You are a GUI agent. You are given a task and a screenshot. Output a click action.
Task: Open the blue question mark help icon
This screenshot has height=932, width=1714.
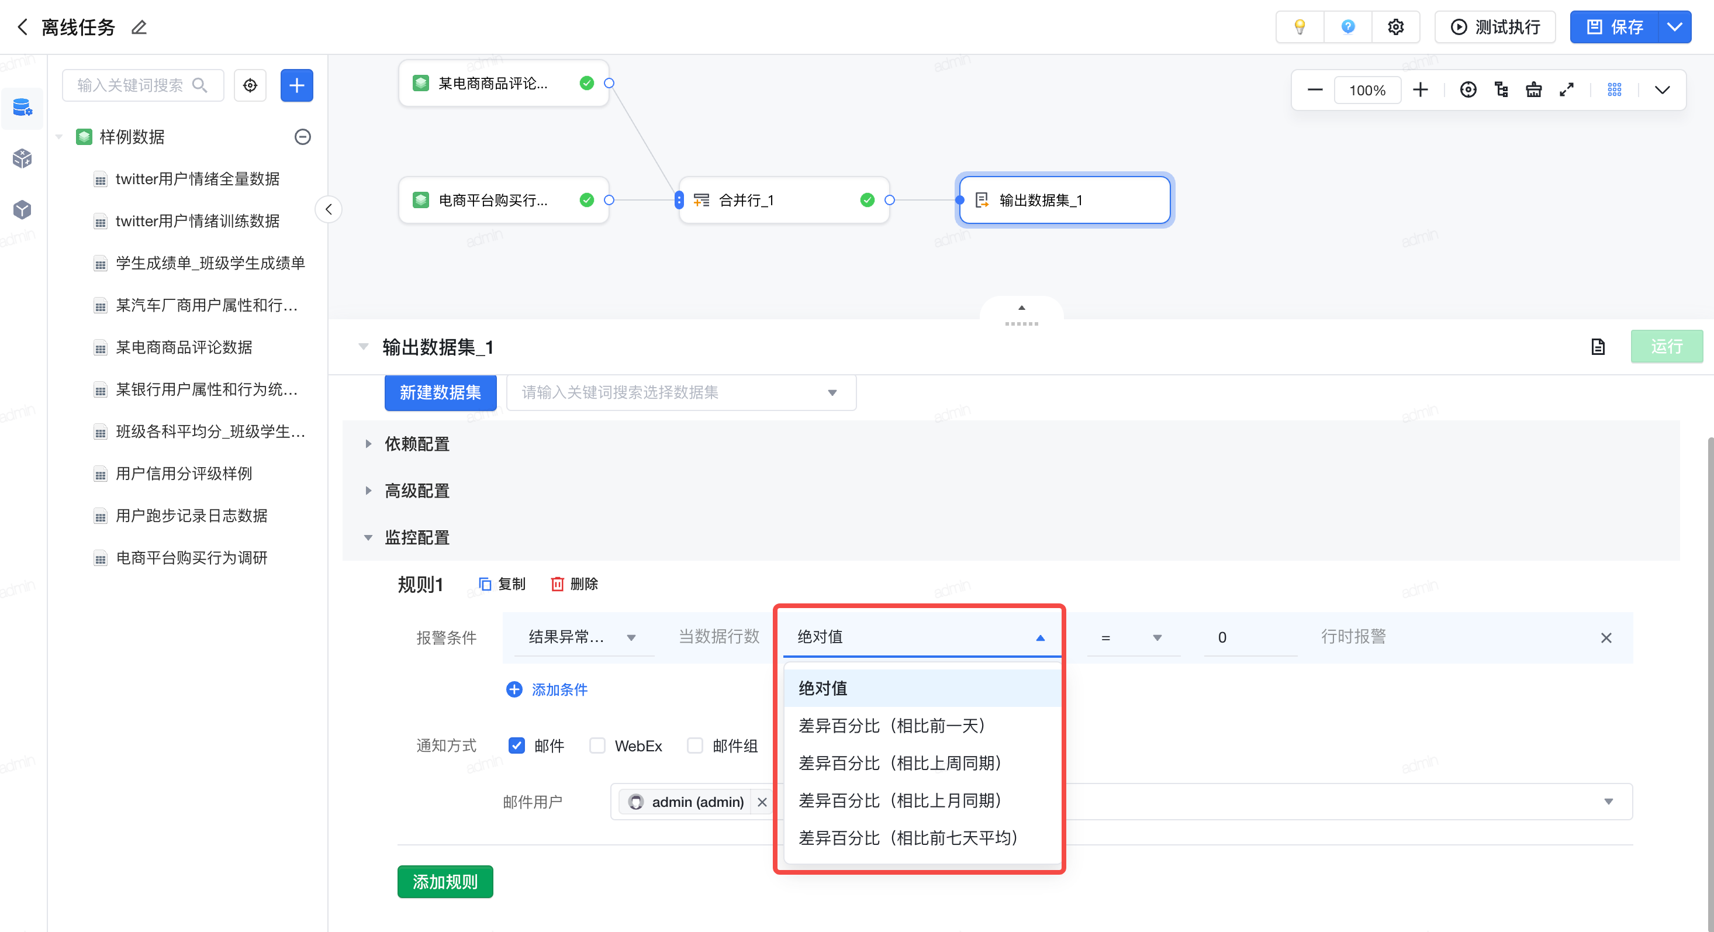(x=1347, y=27)
